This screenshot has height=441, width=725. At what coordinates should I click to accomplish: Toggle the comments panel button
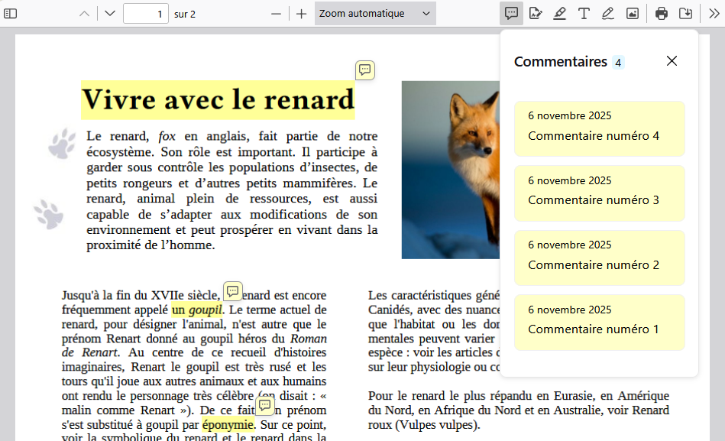(x=512, y=14)
